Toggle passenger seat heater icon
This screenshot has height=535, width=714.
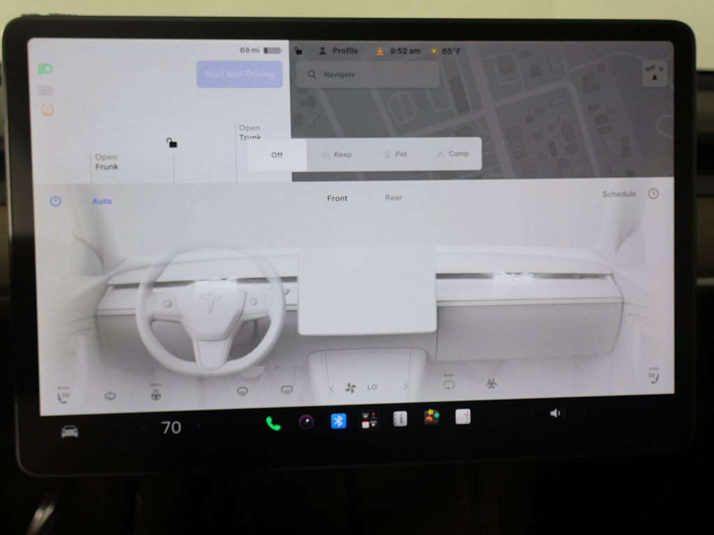point(654,375)
